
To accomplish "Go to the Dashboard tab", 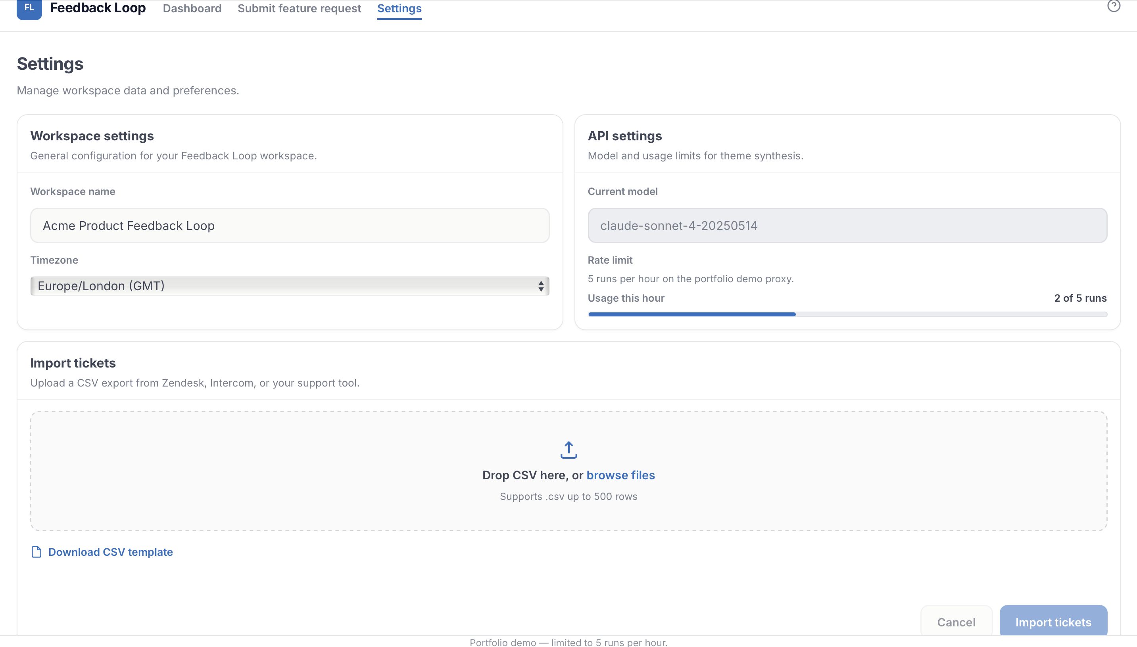I will point(192,8).
